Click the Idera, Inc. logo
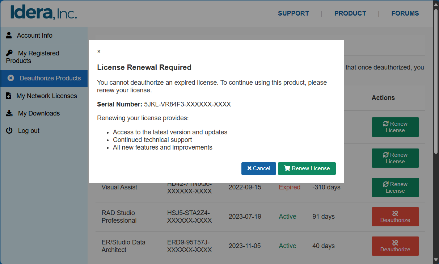 tap(43, 13)
